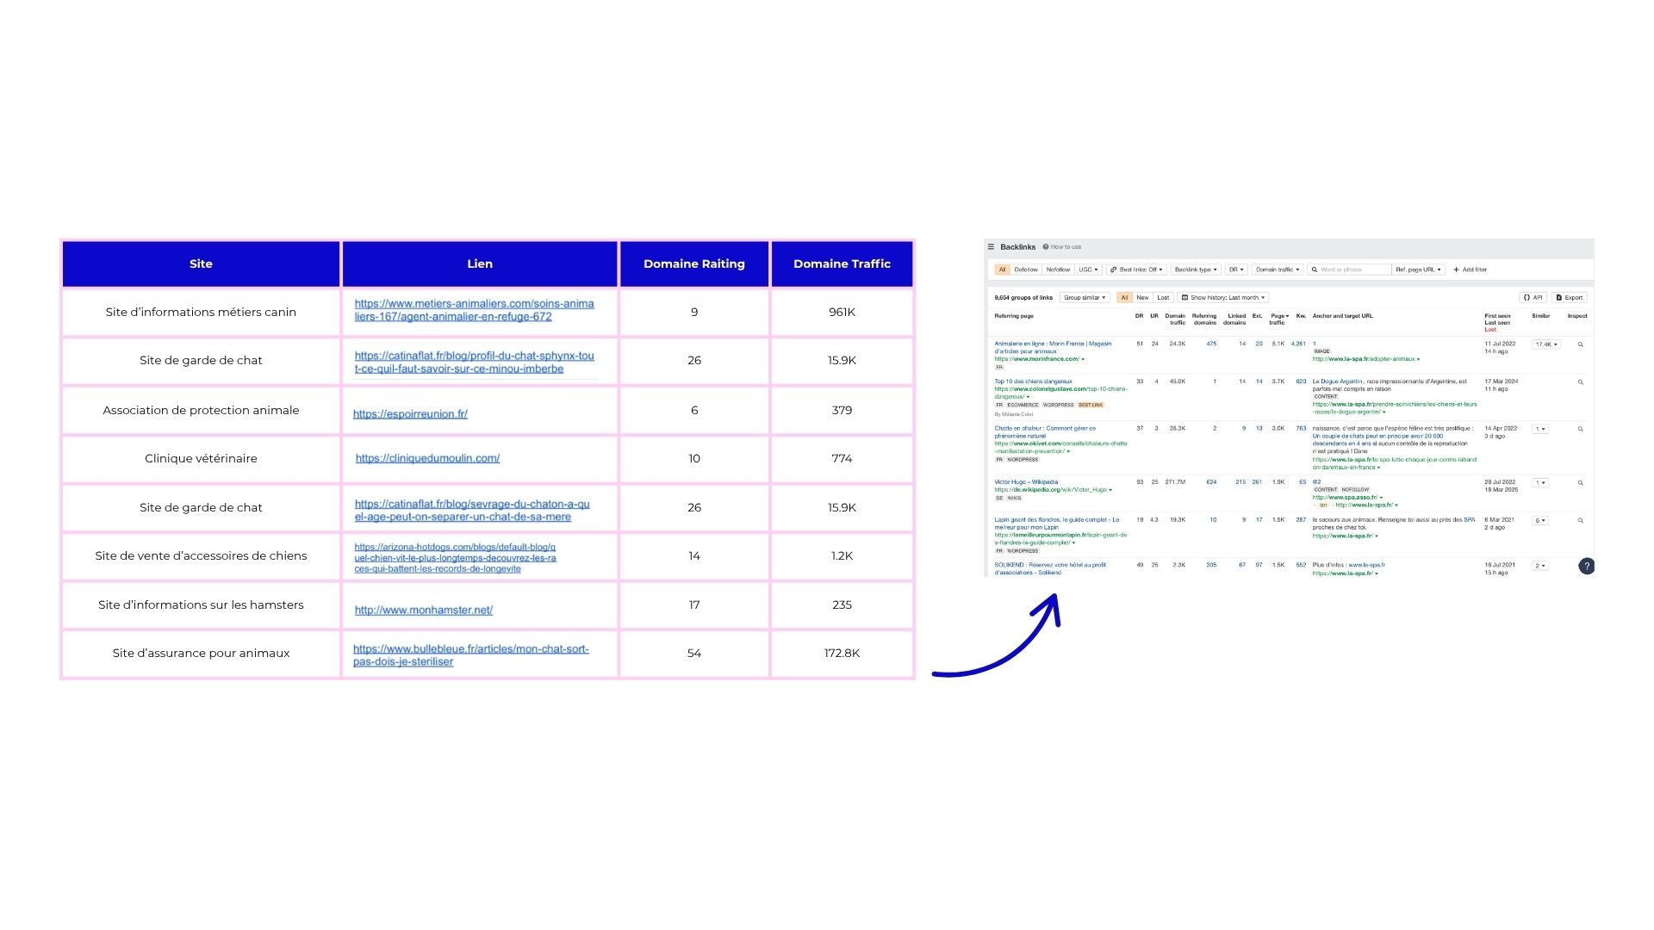Open the espoirreunion.fr link
1654x930 pixels.
point(410,414)
